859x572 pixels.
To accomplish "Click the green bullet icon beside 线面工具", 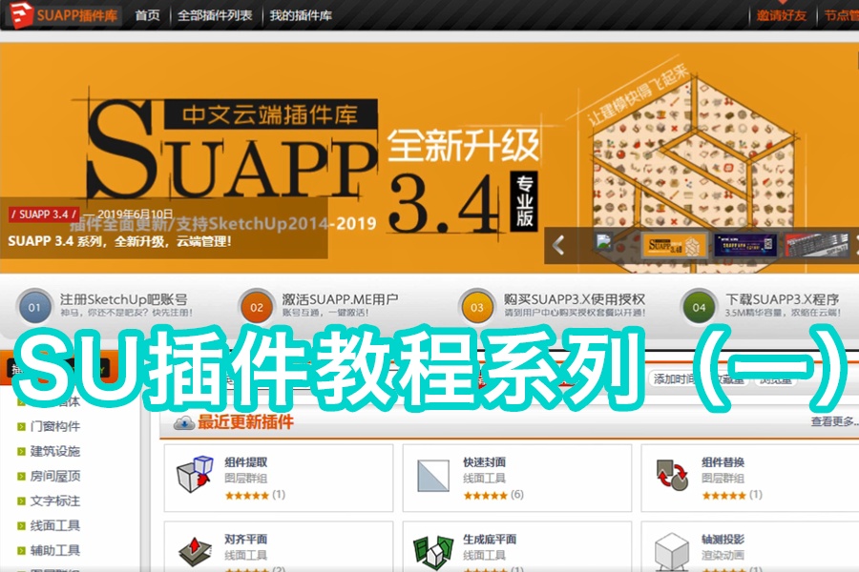I will (21, 526).
